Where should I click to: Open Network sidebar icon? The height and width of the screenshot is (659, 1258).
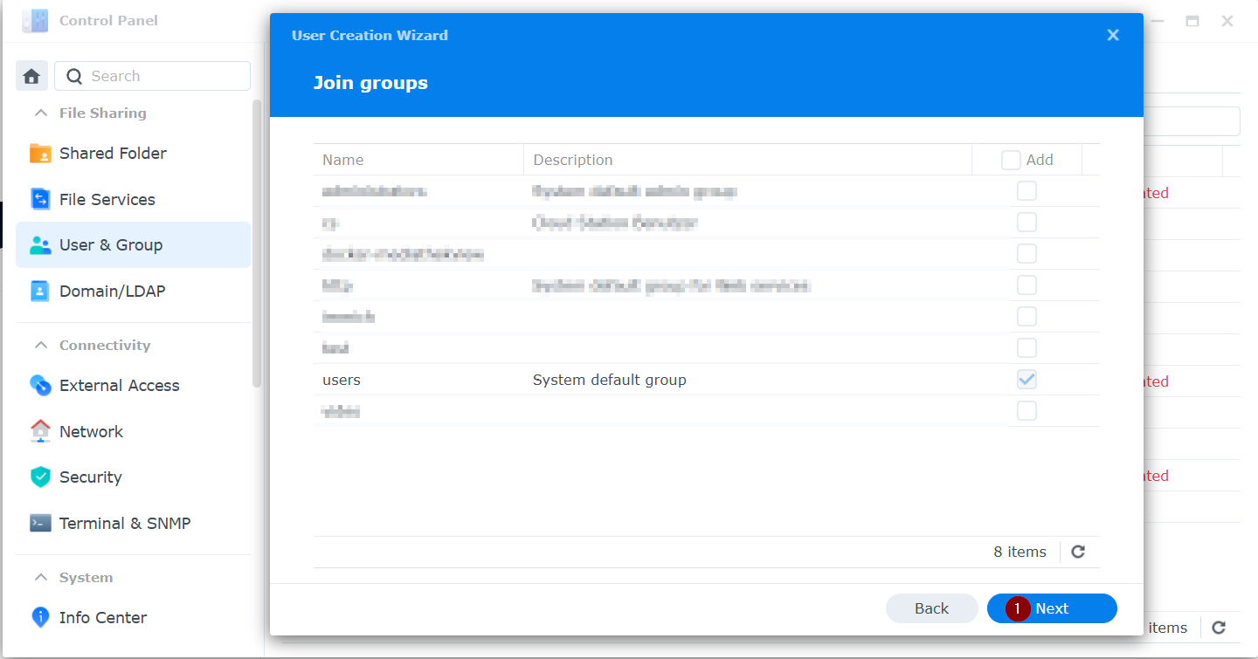click(x=40, y=431)
